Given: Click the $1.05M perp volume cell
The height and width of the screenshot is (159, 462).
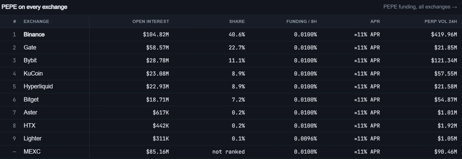Looking at the screenshot, I should pos(447,139).
